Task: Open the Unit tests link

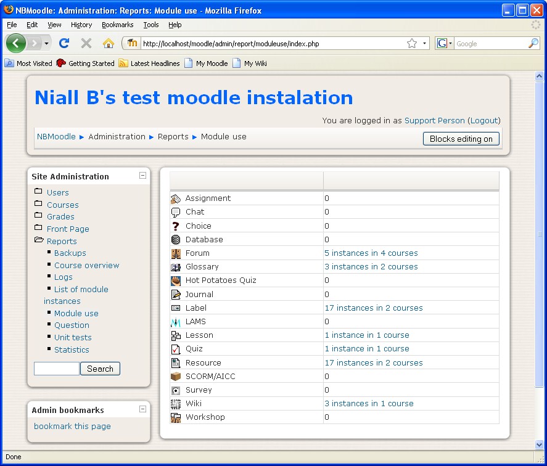Action: (73, 338)
